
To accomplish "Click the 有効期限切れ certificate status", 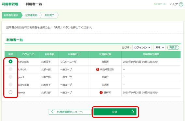I will tap(107, 70).
